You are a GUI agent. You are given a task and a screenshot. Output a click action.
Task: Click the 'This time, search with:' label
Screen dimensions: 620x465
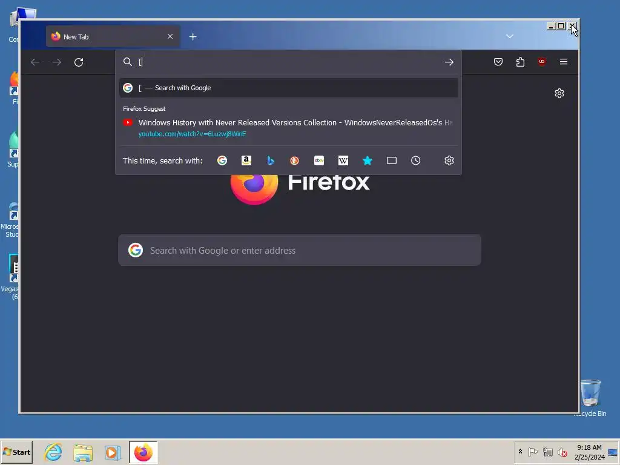[162, 160]
